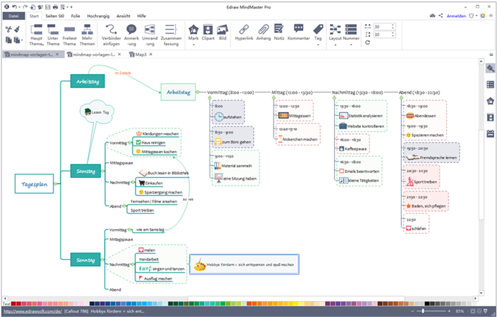
Task: Click the zoom slider in status bar
Action: pyautogui.click(x=422, y=310)
